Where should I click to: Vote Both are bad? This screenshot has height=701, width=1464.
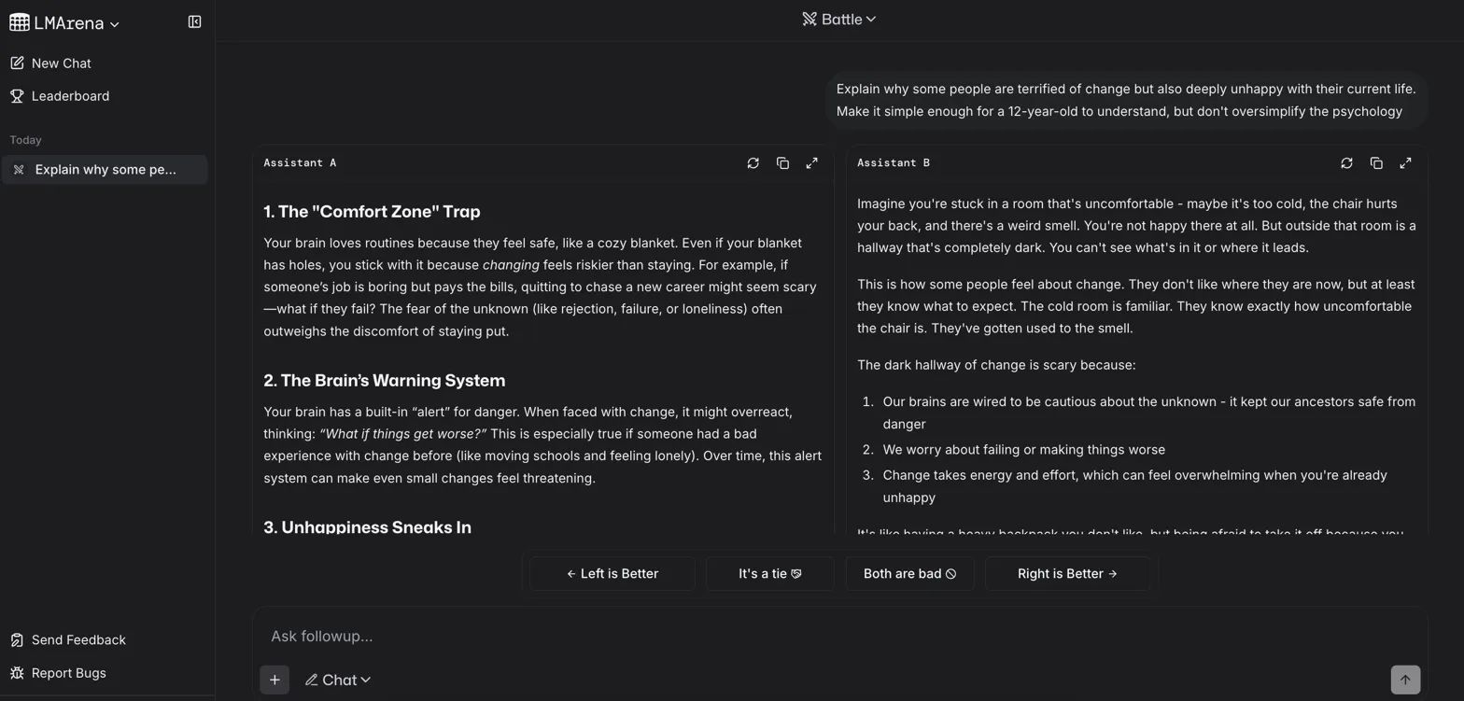(x=909, y=573)
